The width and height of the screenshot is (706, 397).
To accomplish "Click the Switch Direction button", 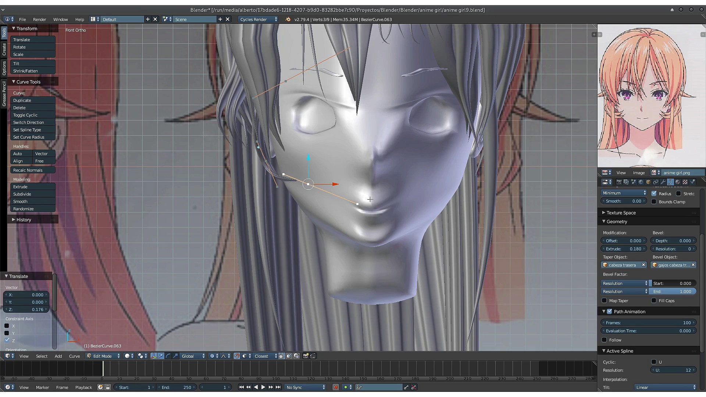I will [x=32, y=122].
